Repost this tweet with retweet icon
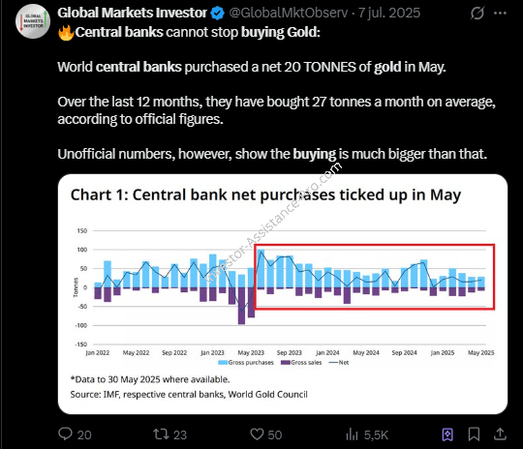 [161, 434]
